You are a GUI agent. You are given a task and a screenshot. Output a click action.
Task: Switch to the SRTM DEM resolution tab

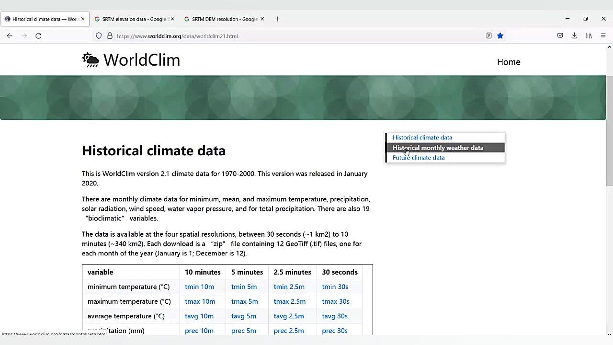pyautogui.click(x=223, y=19)
